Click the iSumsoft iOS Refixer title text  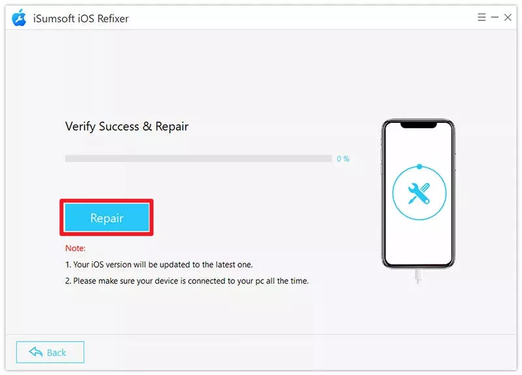click(x=81, y=18)
